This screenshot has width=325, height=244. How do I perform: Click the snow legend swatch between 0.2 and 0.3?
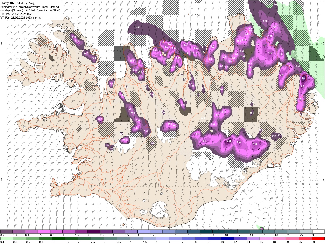click(x=6, y=231)
